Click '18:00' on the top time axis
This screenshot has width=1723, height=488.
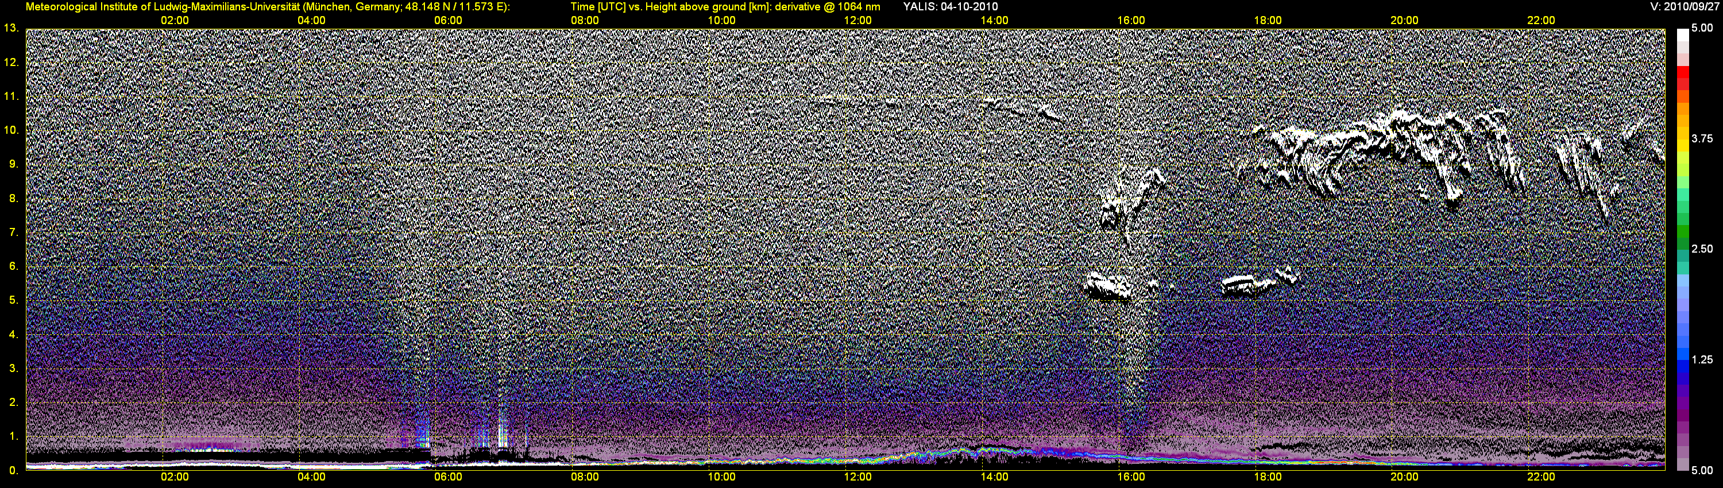tap(1268, 21)
